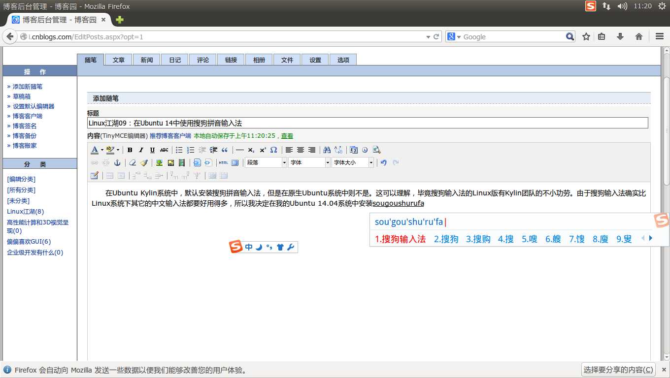Open the highlight color dropdown arrow
Viewport: 670px width, 378px height.
pyautogui.click(x=118, y=150)
